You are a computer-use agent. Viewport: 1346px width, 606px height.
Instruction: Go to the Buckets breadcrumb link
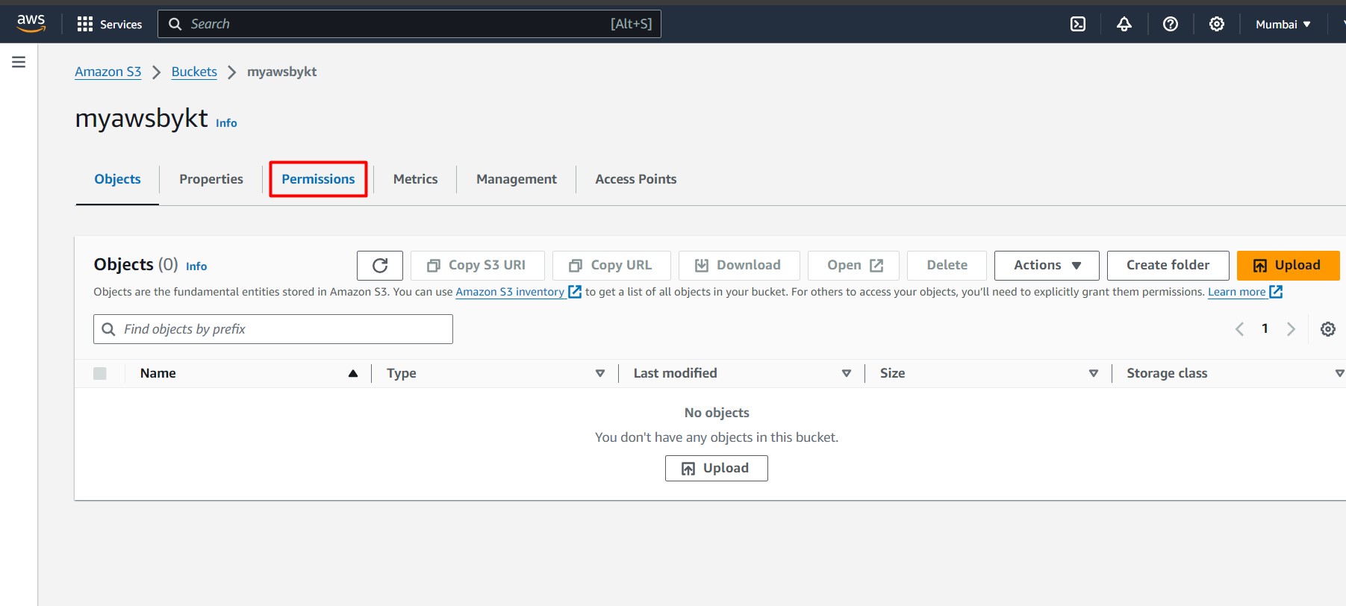coord(194,72)
